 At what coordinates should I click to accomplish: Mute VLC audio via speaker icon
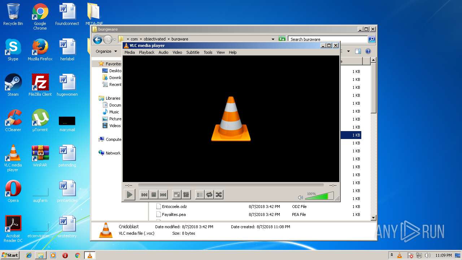coord(300,197)
